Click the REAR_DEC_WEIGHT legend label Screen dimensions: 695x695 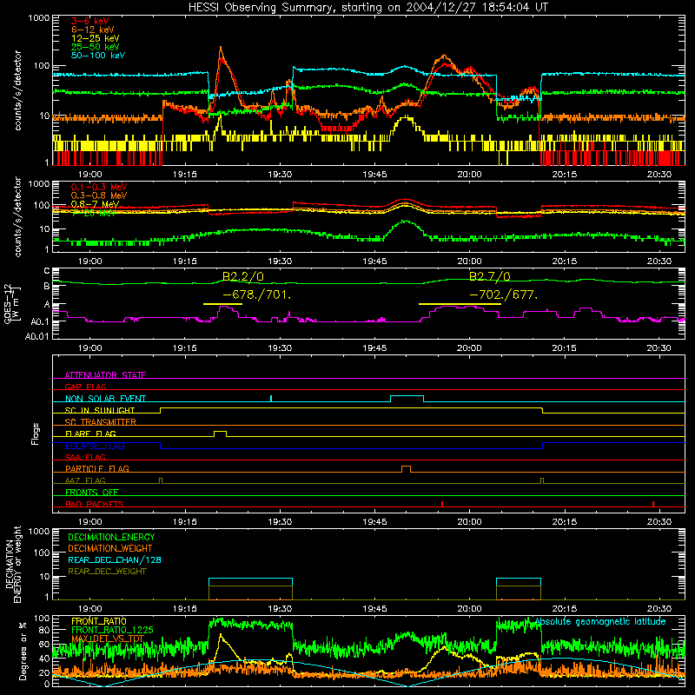[107, 572]
